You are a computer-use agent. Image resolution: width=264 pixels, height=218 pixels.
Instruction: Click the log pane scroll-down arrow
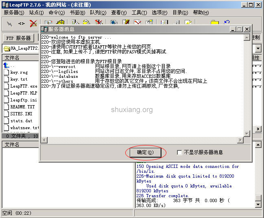click(x=258, y=205)
